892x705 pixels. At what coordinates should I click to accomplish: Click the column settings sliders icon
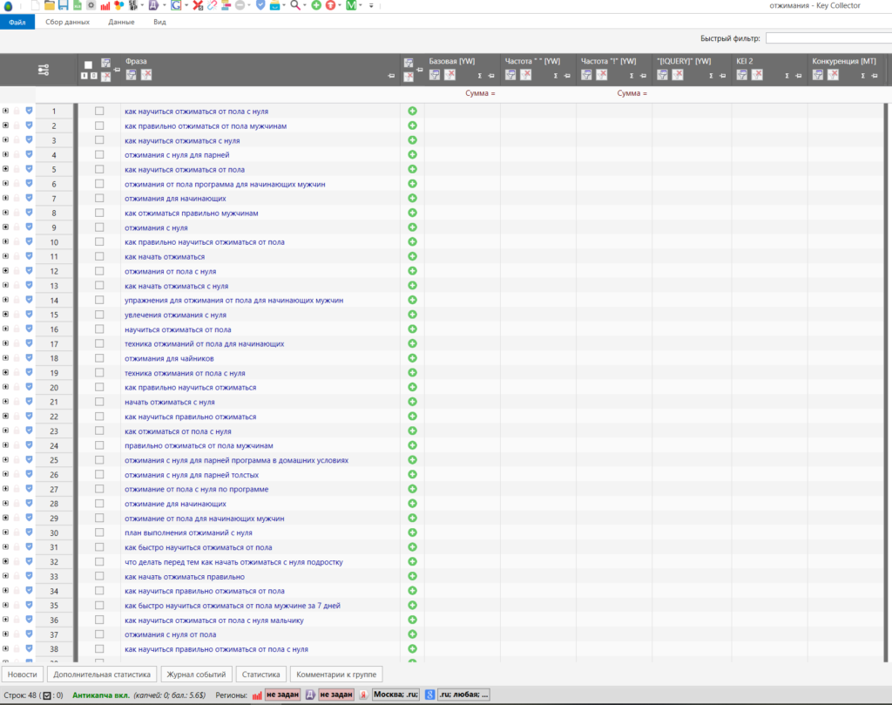(x=44, y=70)
